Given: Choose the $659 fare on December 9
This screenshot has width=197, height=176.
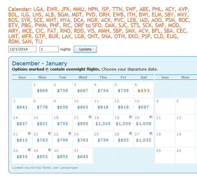Looking at the screenshot, I should 63,107.
